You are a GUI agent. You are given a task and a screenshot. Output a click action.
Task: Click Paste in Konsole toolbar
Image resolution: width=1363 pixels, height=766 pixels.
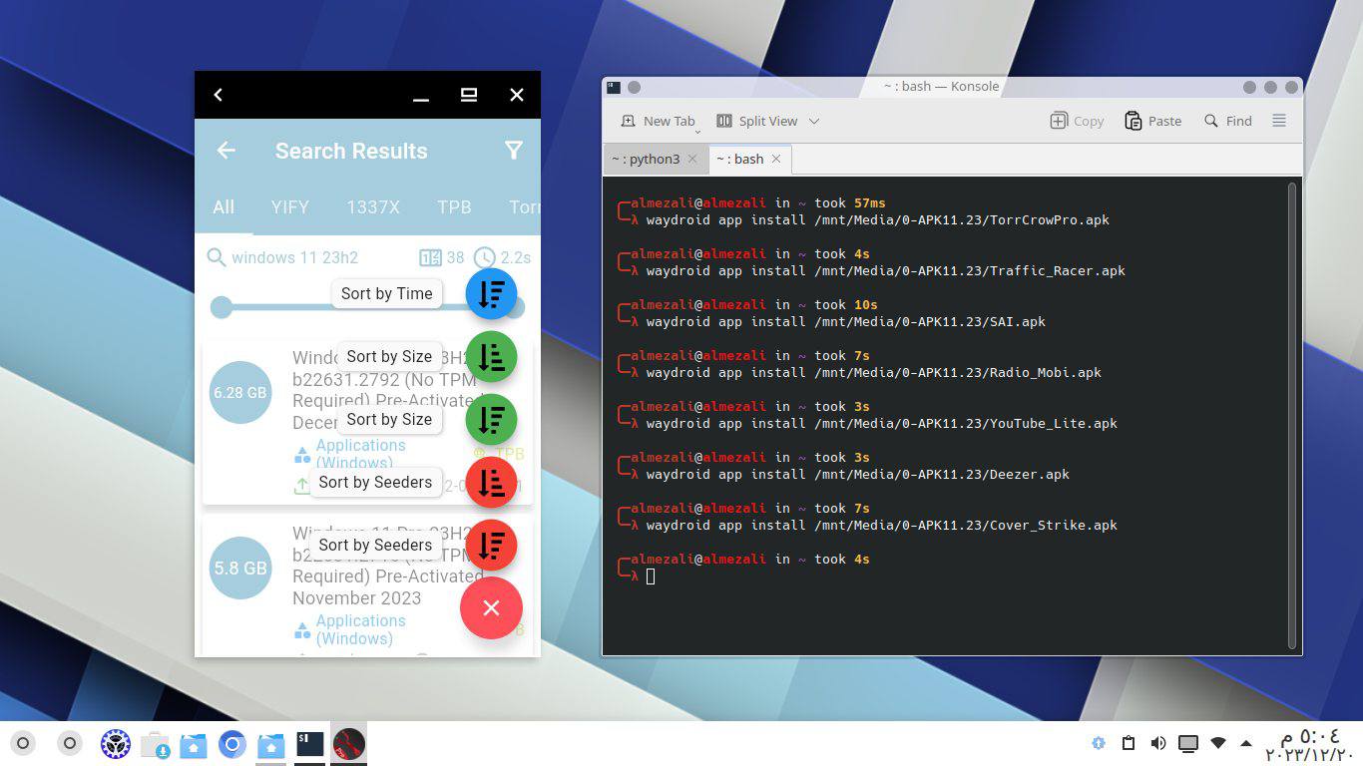click(x=1152, y=121)
